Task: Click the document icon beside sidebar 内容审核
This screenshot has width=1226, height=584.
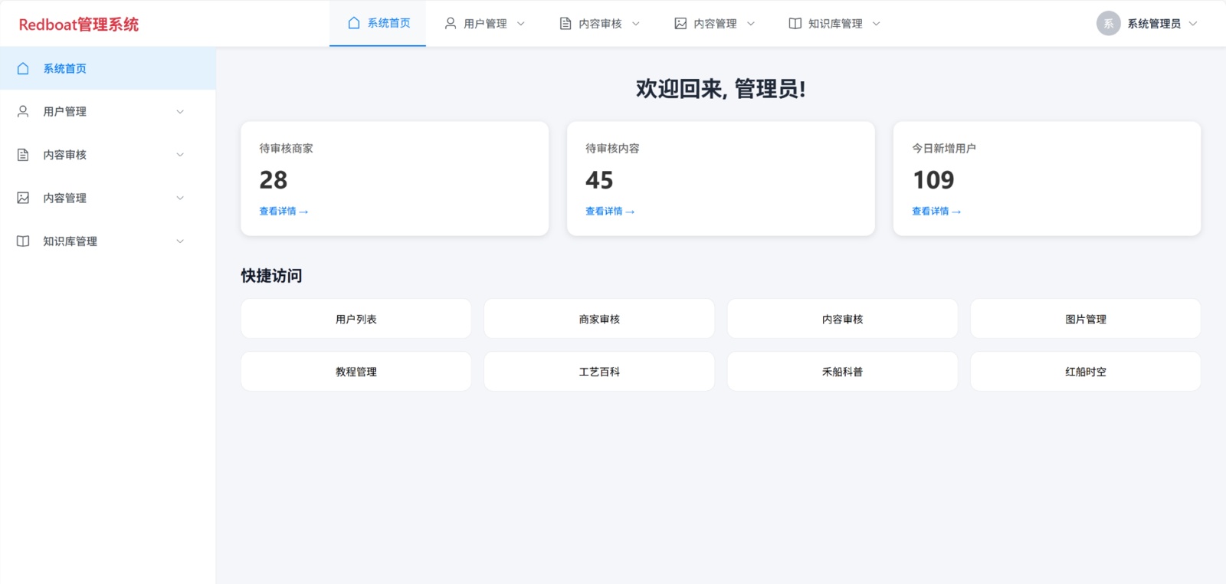Action: click(23, 155)
